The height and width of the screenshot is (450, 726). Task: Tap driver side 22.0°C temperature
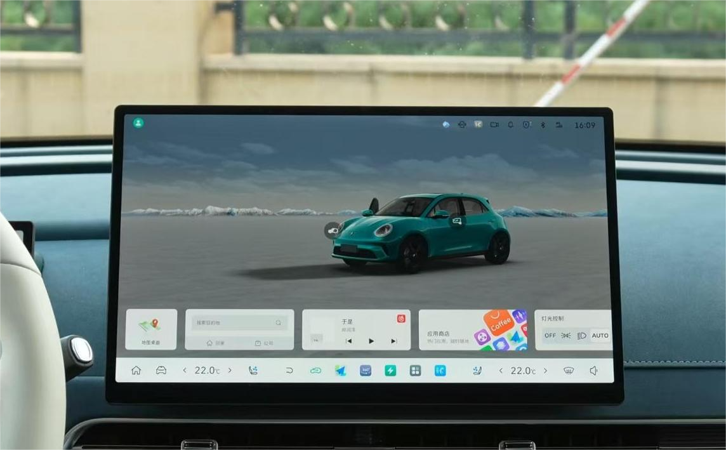[x=207, y=371]
